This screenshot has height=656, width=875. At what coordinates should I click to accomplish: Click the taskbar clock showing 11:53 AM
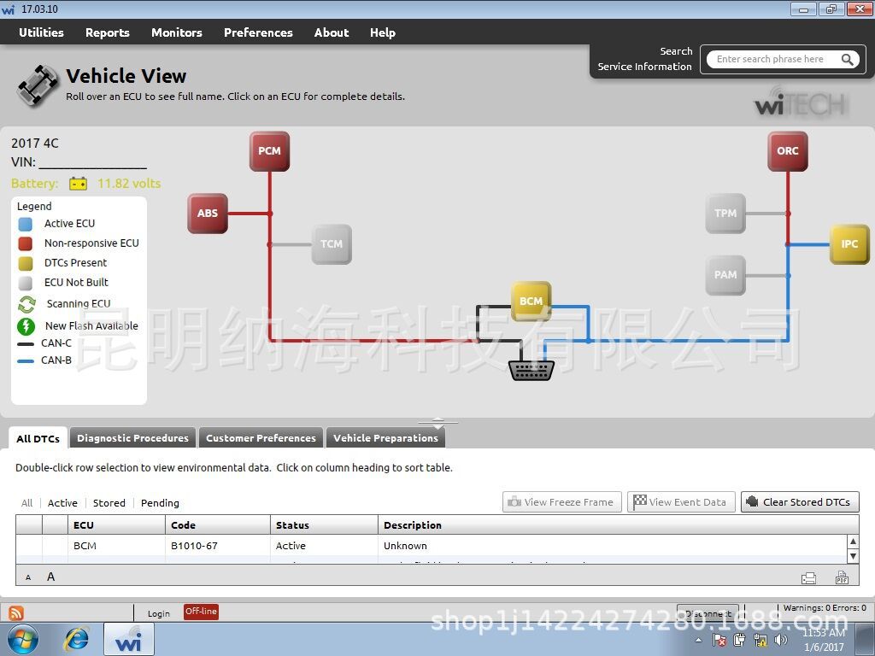tap(824, 640)
